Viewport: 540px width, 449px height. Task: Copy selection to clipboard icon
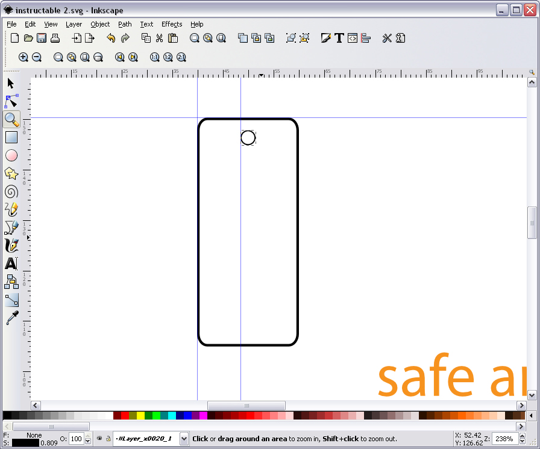pyautogui.click(x=146, y=38)
